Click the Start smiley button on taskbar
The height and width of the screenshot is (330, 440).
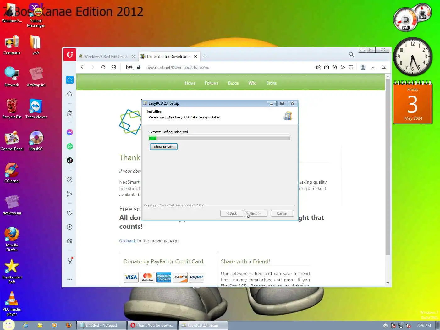click(8, 325)
